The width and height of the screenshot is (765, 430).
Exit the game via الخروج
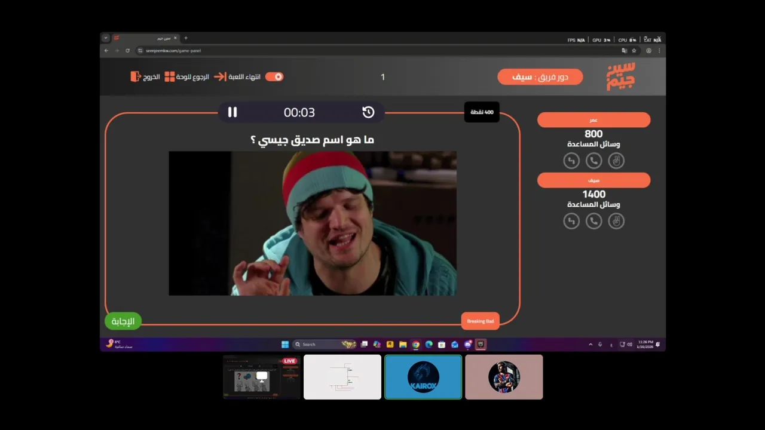(151, 77)
